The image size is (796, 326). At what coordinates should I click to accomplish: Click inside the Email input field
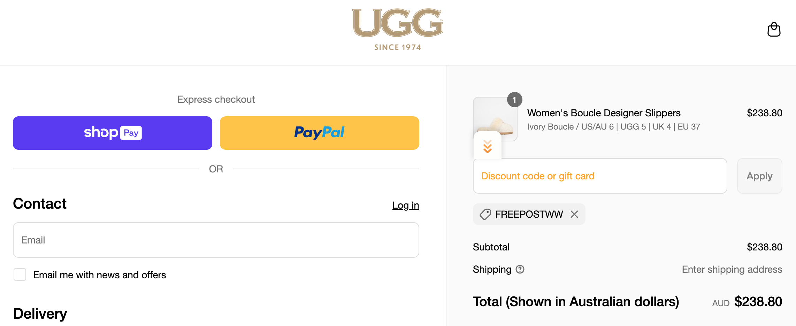[216, 240]
